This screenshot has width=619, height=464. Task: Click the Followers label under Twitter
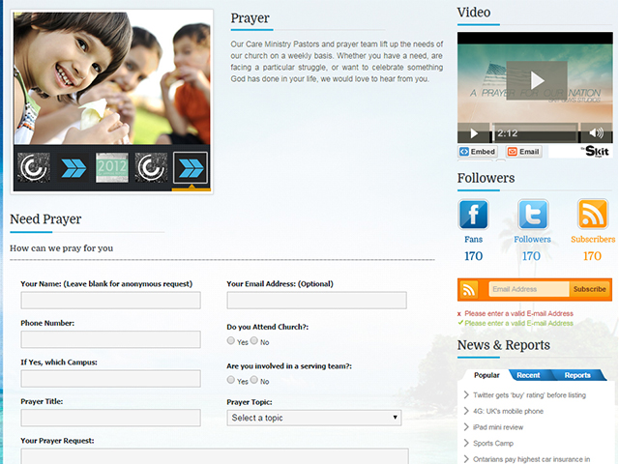[x=532, y=239]
